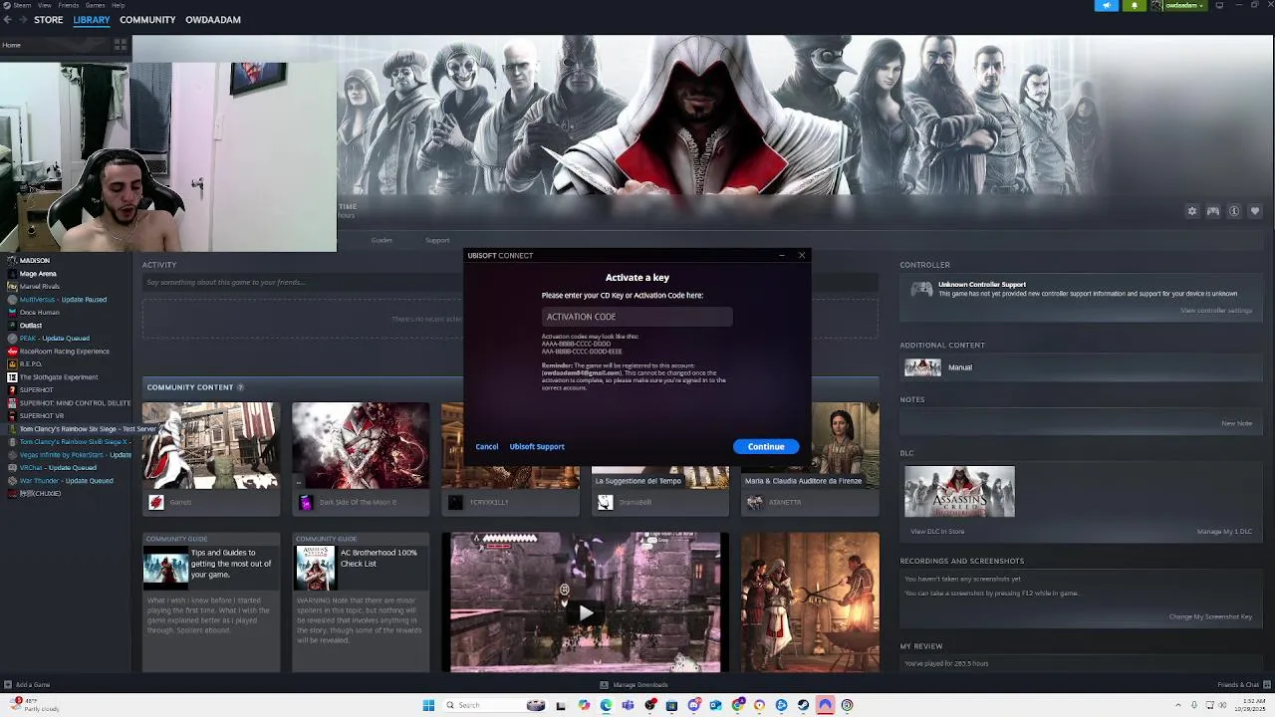Select RaceRoom Racing Experience in library
The width and height of the screenshot is (1275, 717).
tap(66, 351)
